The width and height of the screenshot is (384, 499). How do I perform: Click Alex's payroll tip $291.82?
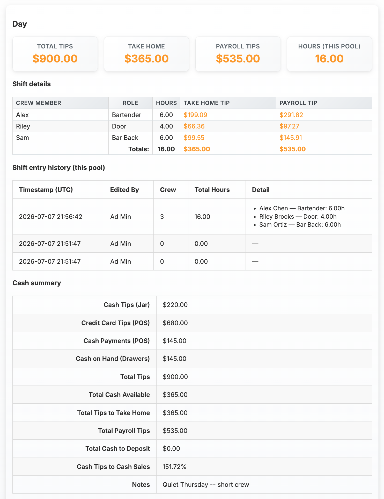(291, 115)
